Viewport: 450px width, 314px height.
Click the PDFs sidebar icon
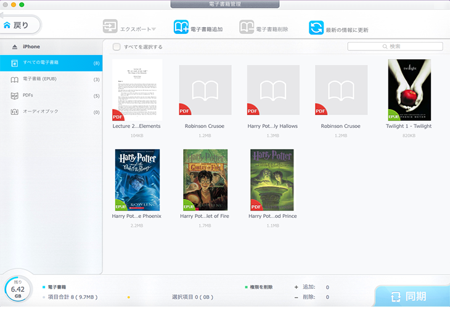(14, 96)
